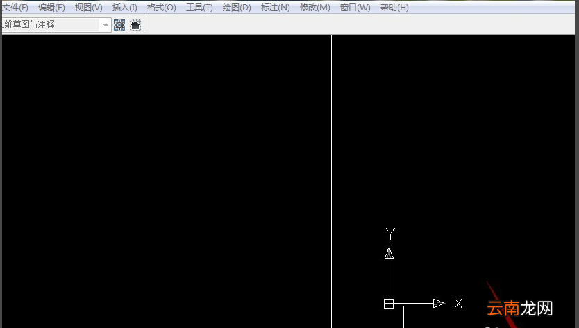The width and height of the screenshot is (579, 328).
Task: Click the X axis arrow of UCS icon
Action: (x=439, y=304)
